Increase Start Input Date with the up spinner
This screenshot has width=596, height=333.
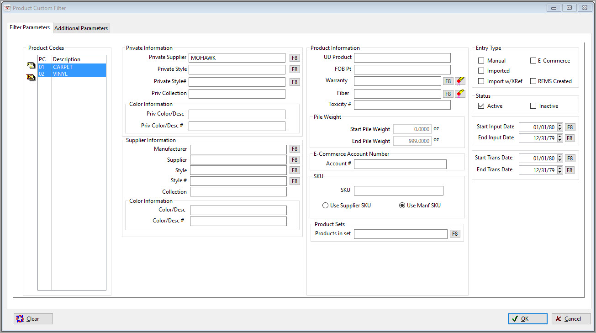[560, 126]
